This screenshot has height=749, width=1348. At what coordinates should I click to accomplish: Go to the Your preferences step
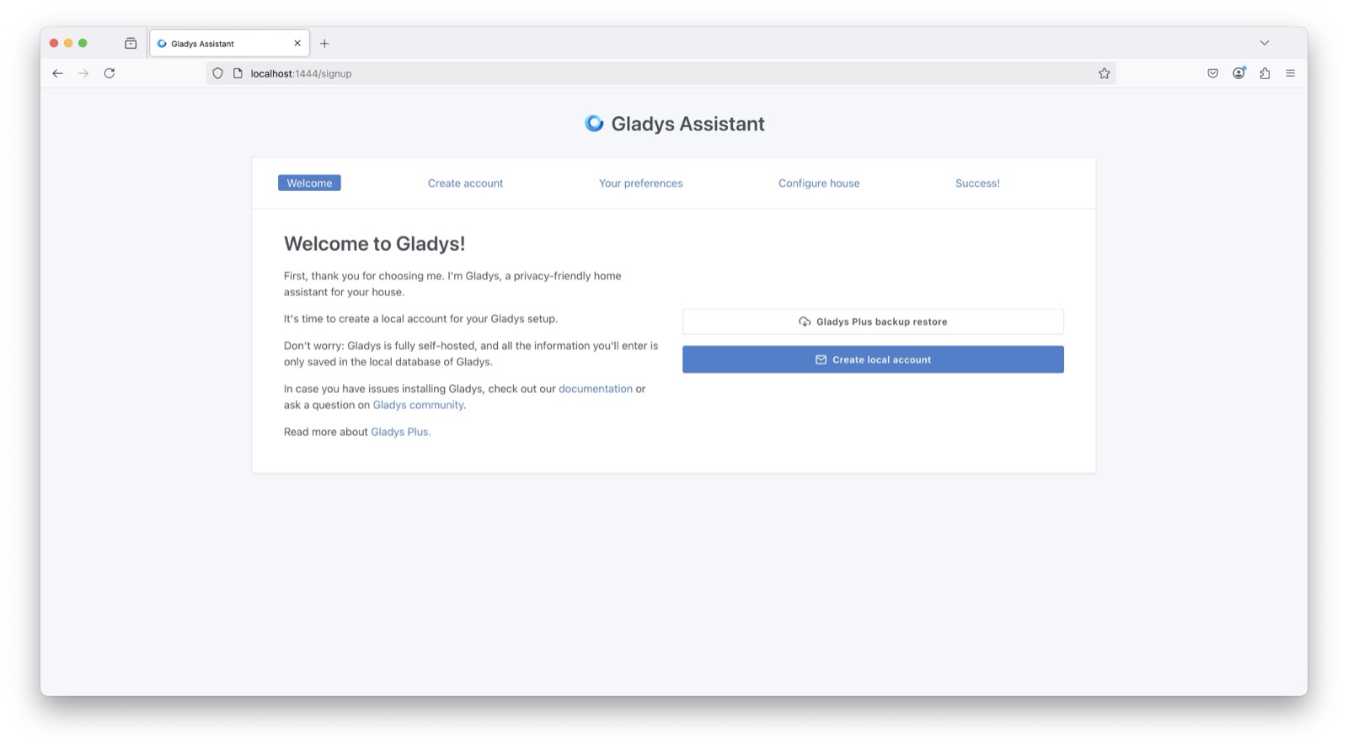pos(641,183)
